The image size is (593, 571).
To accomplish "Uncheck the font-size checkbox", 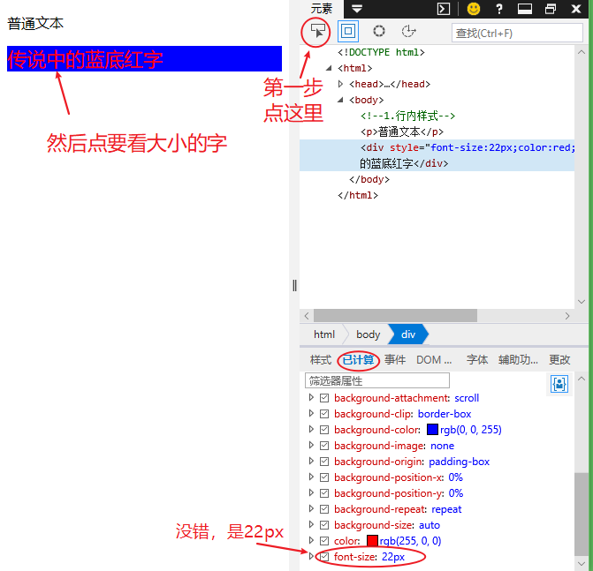I will pos(324,557).
